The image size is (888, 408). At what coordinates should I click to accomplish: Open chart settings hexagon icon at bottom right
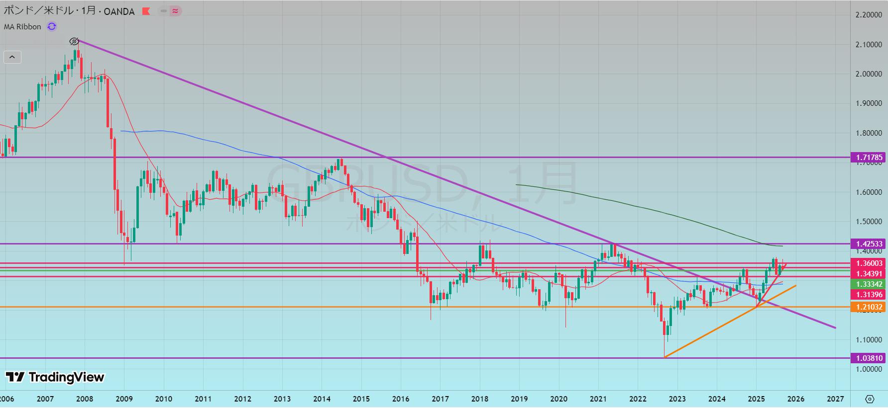point(870,399)
